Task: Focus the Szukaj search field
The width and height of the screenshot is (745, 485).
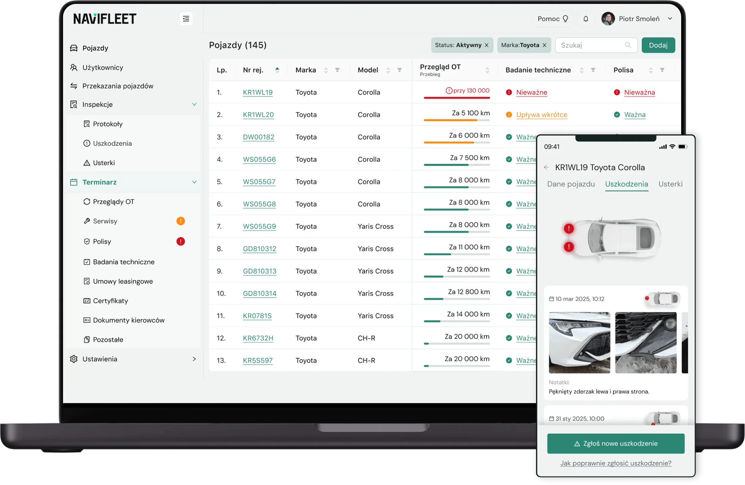Action: point(596,45)
